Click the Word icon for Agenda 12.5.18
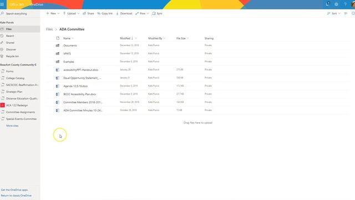Image resolution: width=355 pixels, height=200 pixels. 58,86
